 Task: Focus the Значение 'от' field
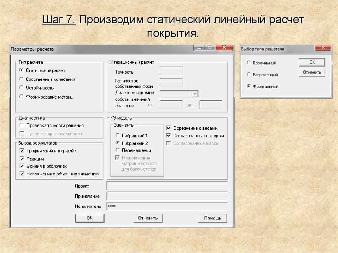(x=171, y=105)
